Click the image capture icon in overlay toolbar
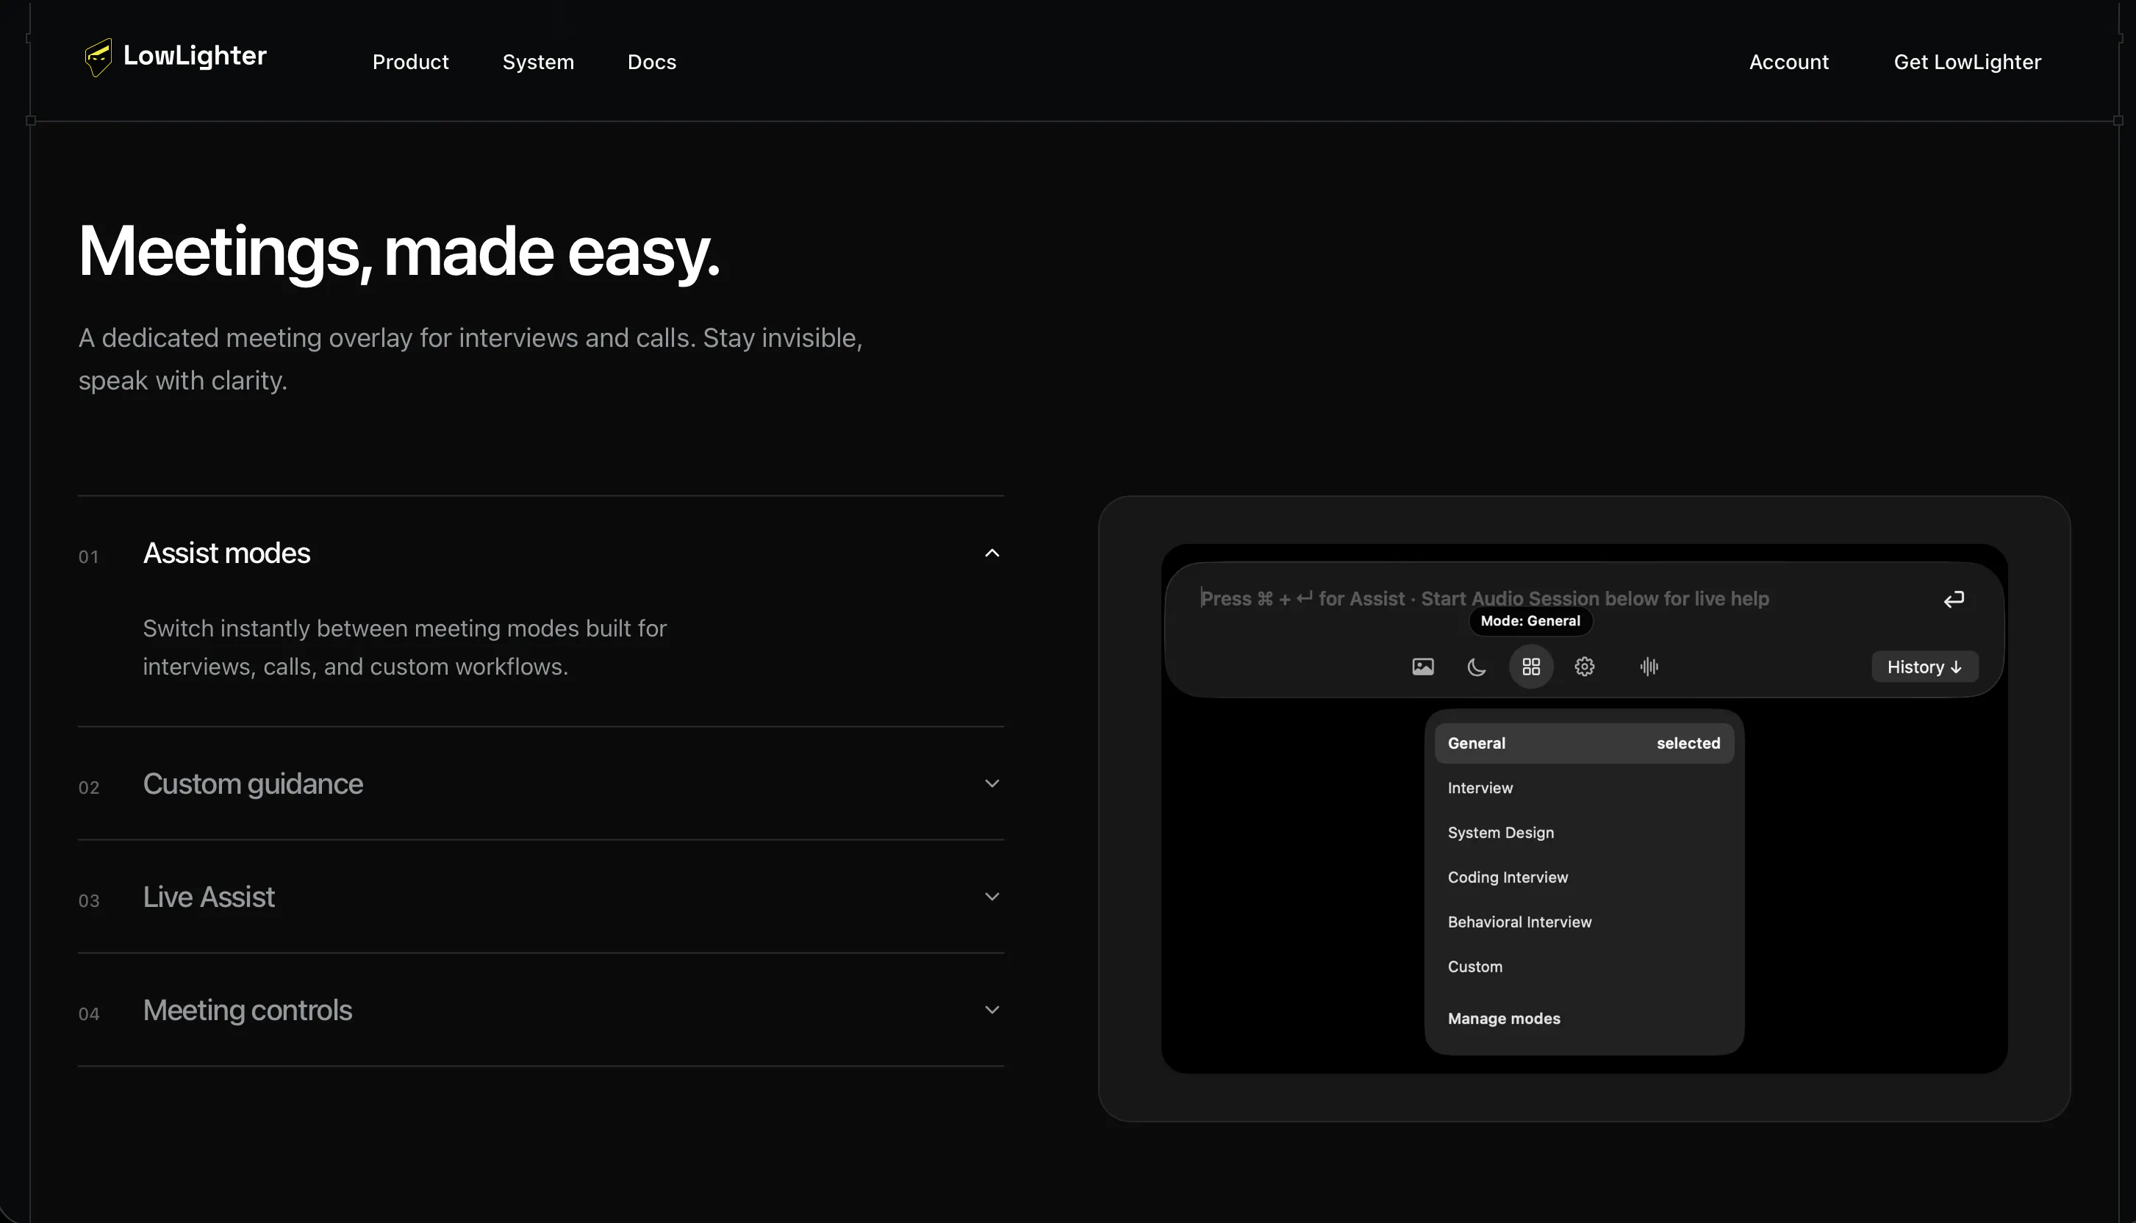This screenshot has height=1223, width=2136. [1423, 667]
